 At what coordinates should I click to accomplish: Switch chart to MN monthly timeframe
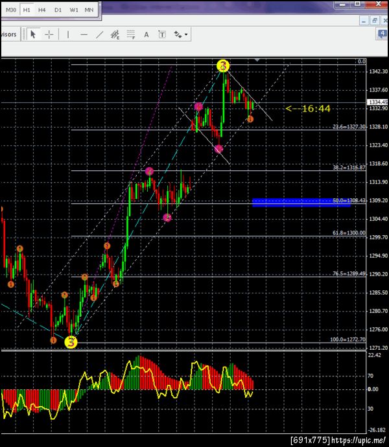click(89, 10)
